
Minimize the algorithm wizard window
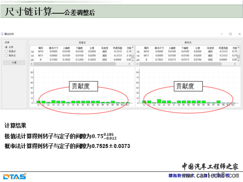pos(222,34)
